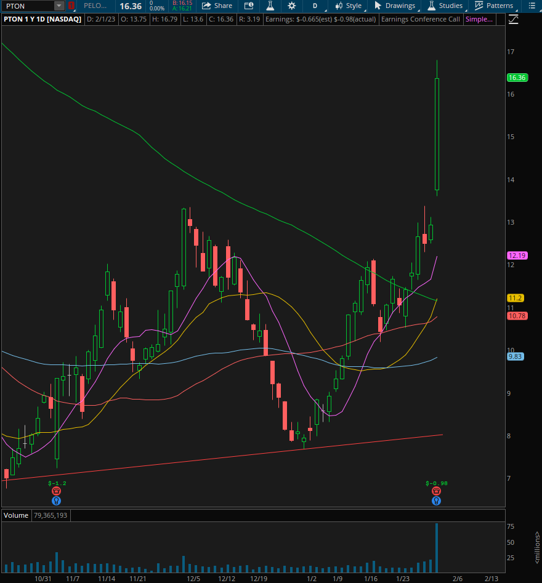Click the $-0.98 earnings label
Viewport: 542px width, 583px height.
pos(437,483)
